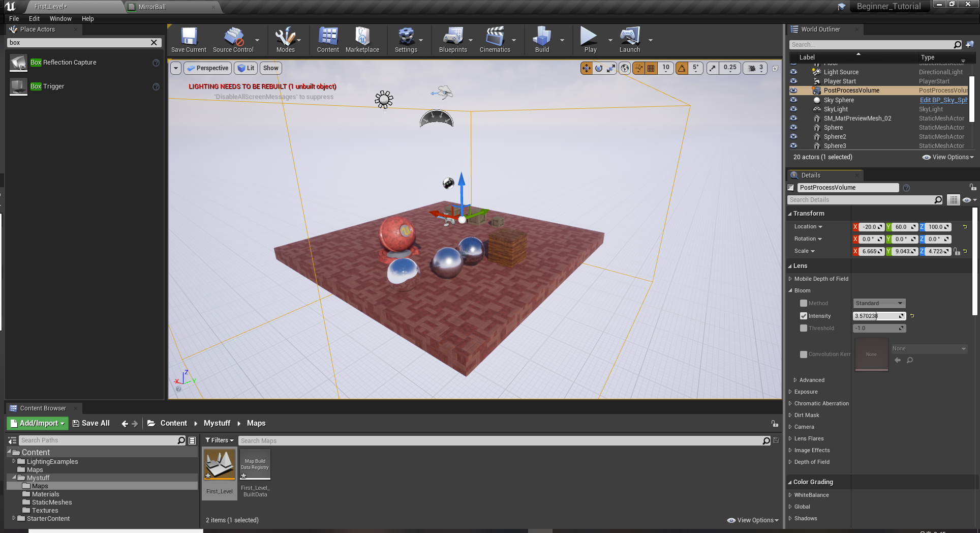Click the Lit view mode button
This screenshot has width=980, height=533.
[x=246, y=68]
